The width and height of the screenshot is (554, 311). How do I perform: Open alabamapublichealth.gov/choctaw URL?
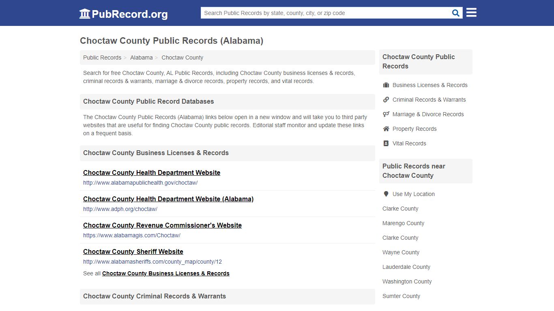140,183
